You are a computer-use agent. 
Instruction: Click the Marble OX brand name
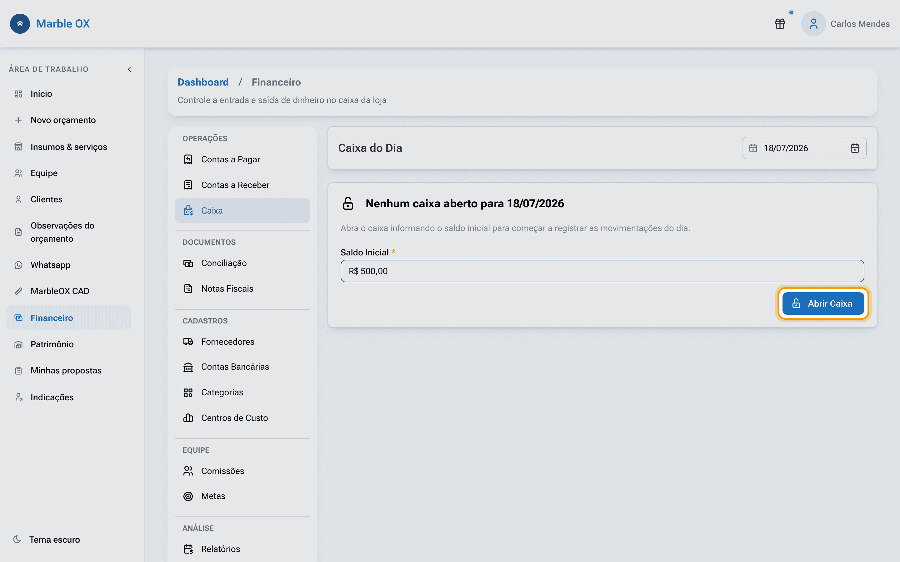point(63,24)
